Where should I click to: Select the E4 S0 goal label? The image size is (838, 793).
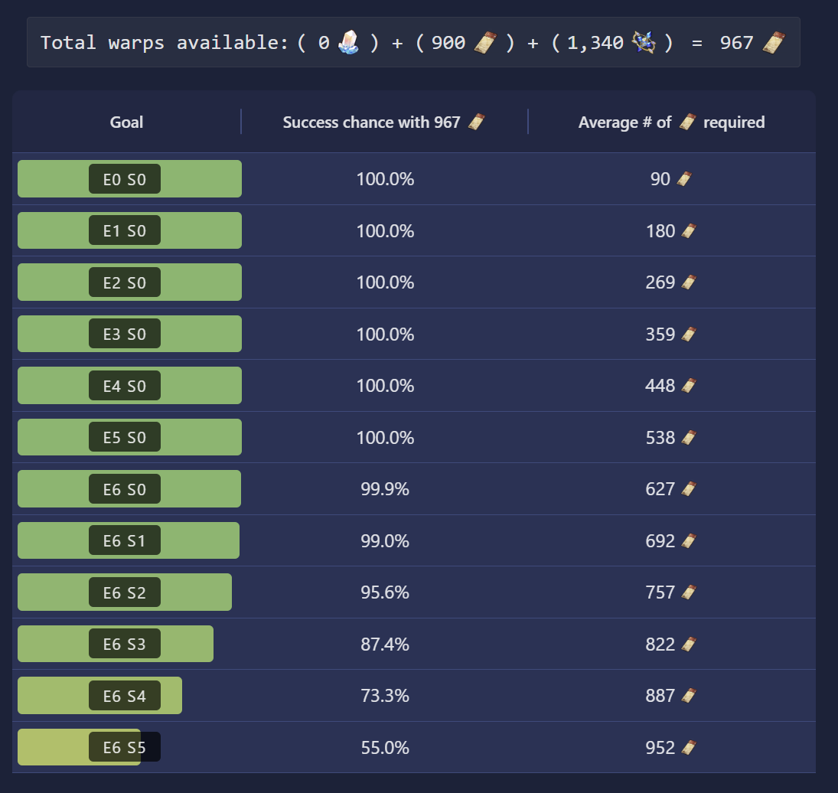(x=125, y=385)
